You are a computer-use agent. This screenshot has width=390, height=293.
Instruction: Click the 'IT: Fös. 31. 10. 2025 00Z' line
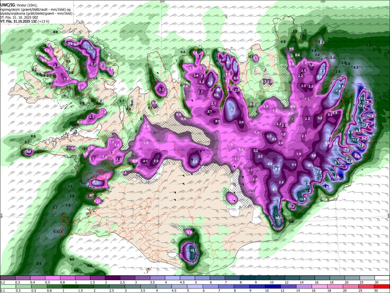[x=19, y=17]
